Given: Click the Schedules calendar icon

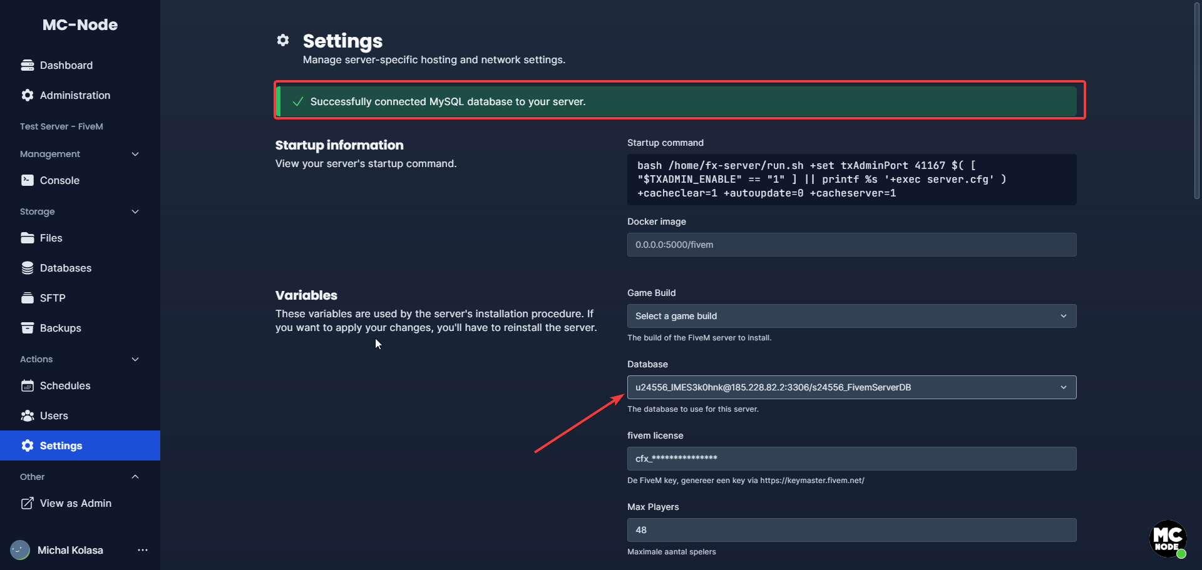Looking at the screenshot, I should 28,385.
